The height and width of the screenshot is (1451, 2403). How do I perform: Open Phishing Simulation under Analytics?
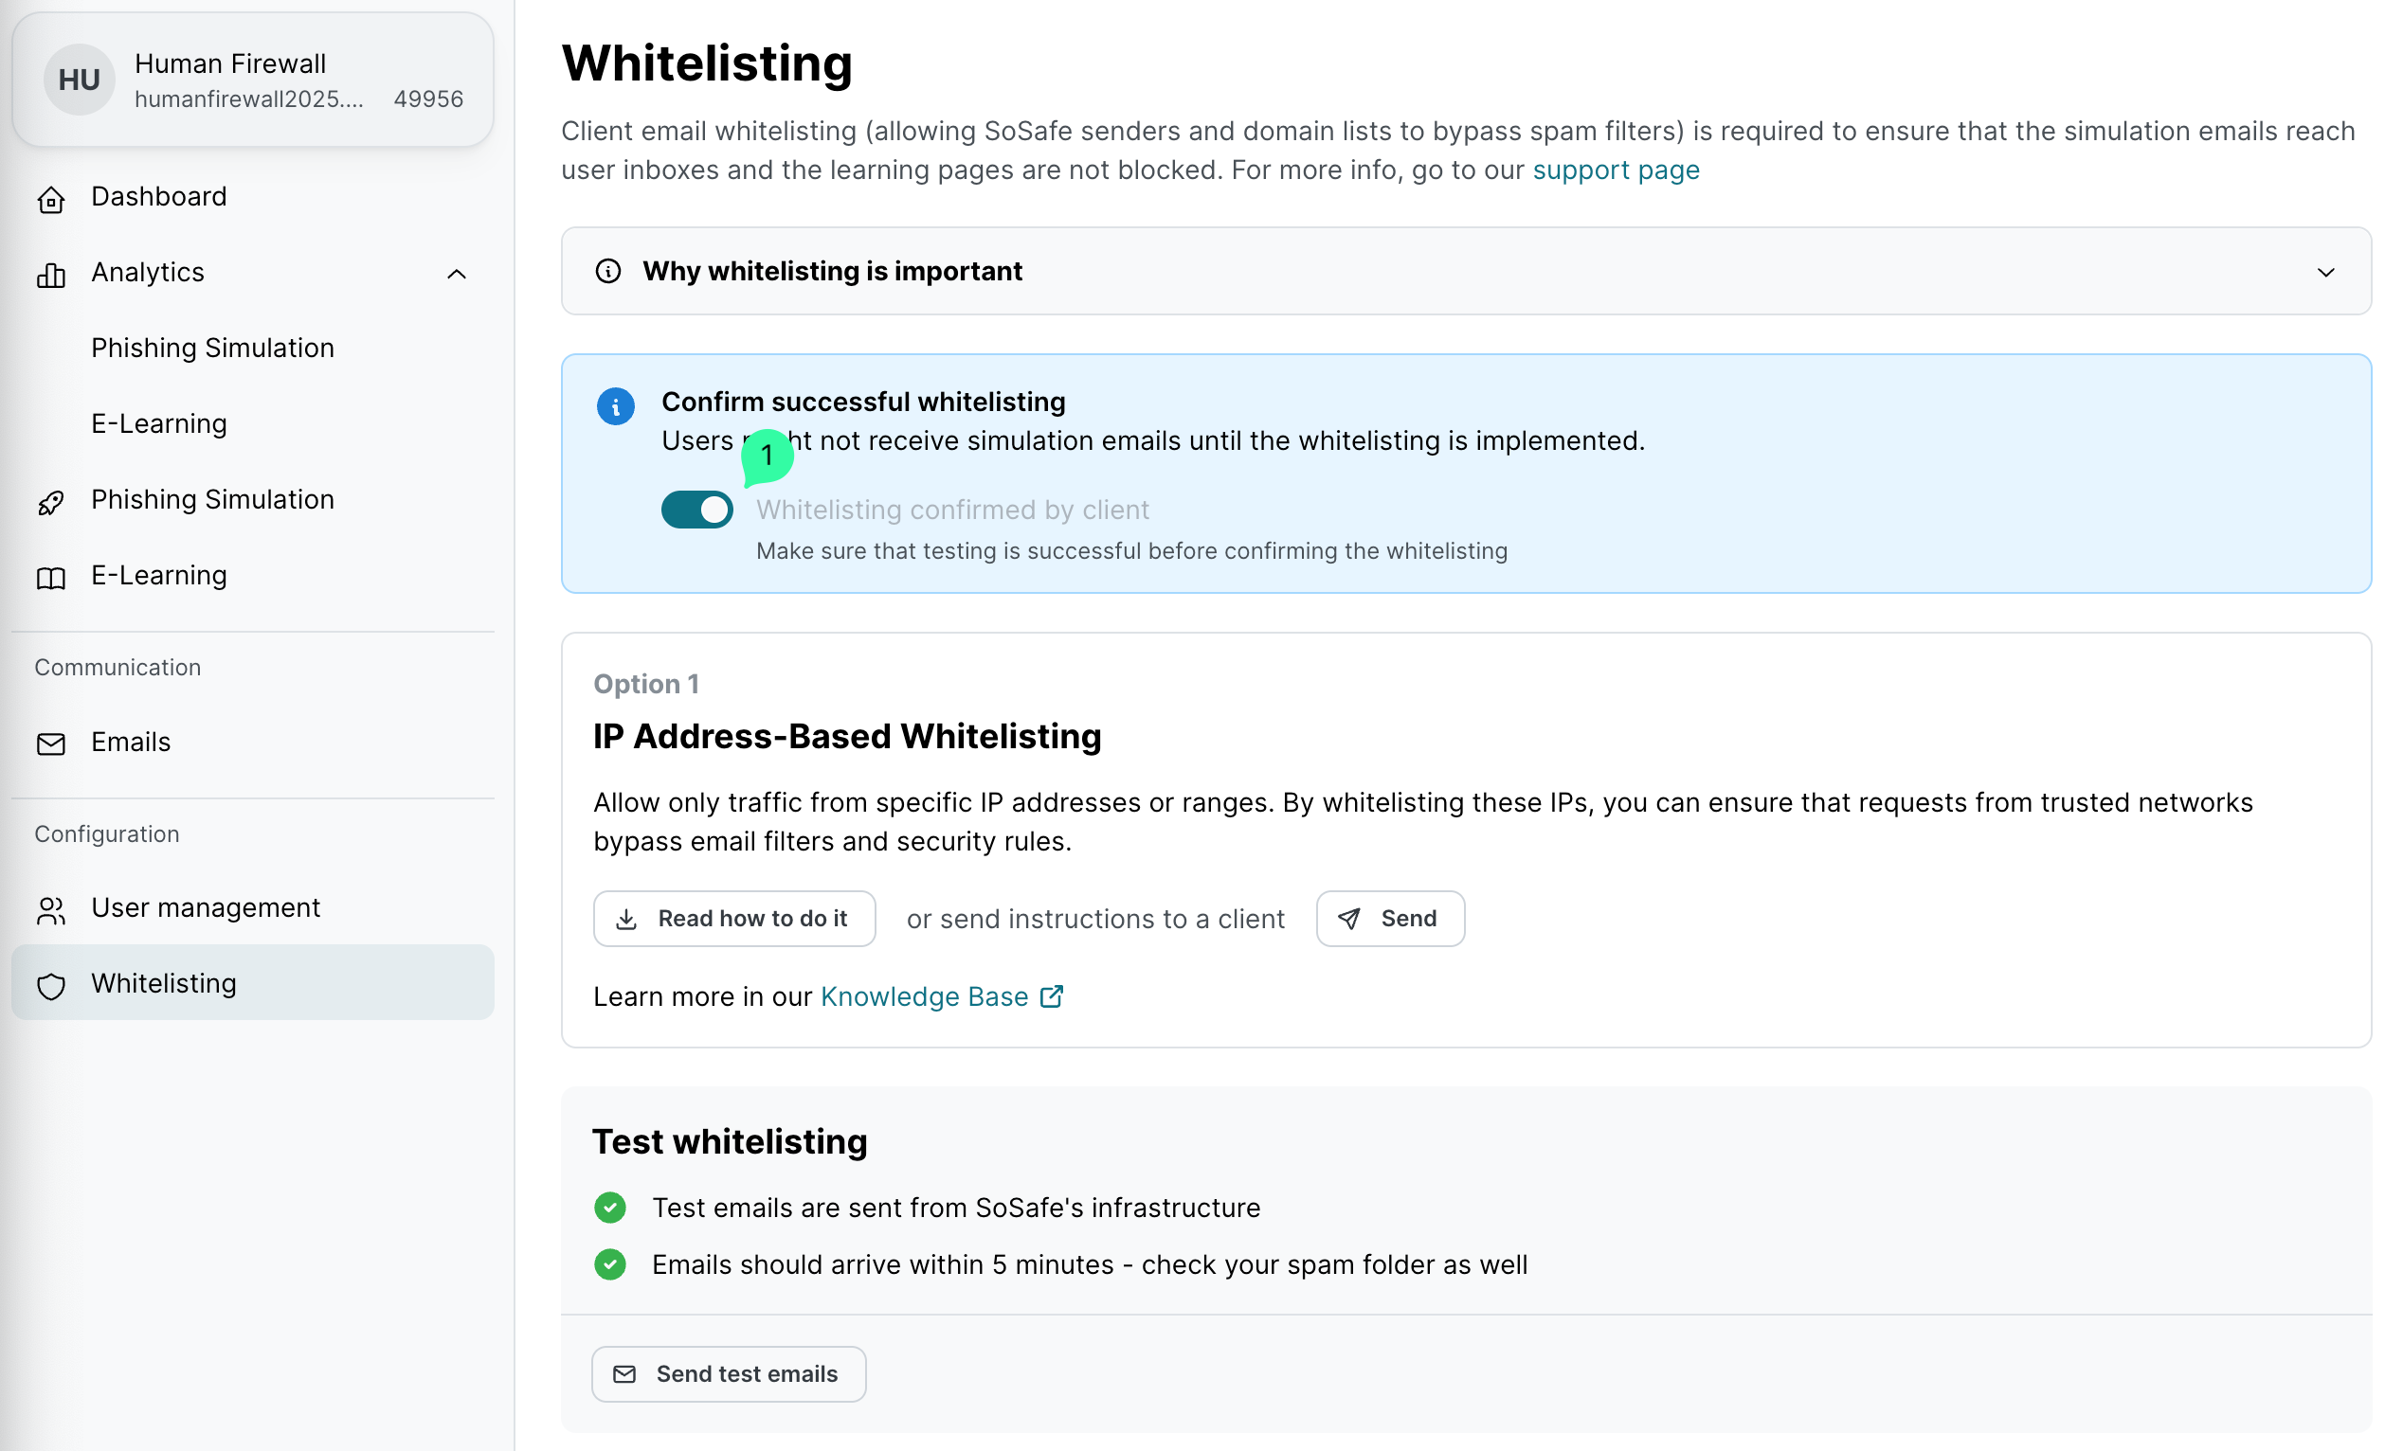point(212,348)
